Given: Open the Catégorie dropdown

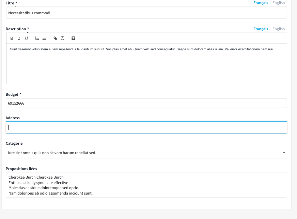Looking at the screenshot, I should coord(146,153).
